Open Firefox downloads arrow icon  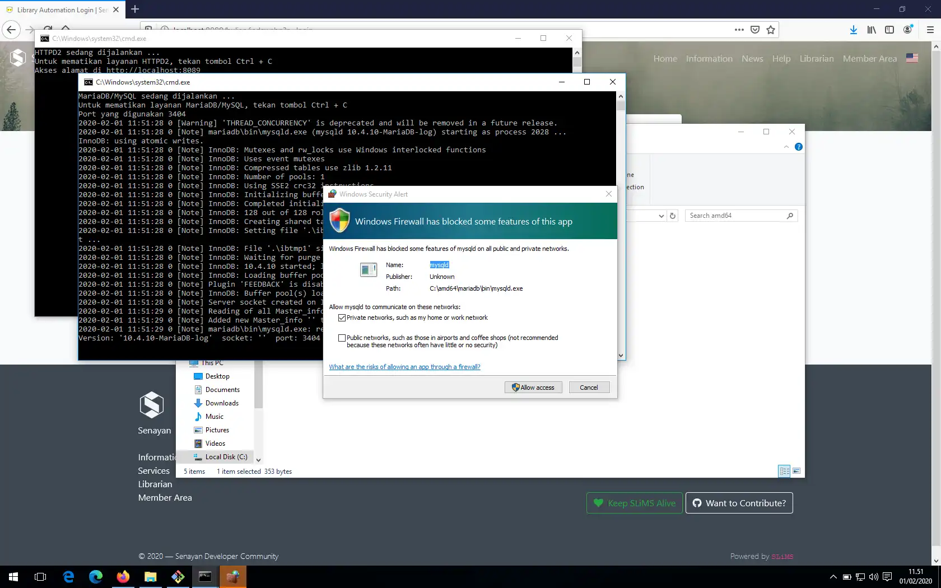pos(853,30)
